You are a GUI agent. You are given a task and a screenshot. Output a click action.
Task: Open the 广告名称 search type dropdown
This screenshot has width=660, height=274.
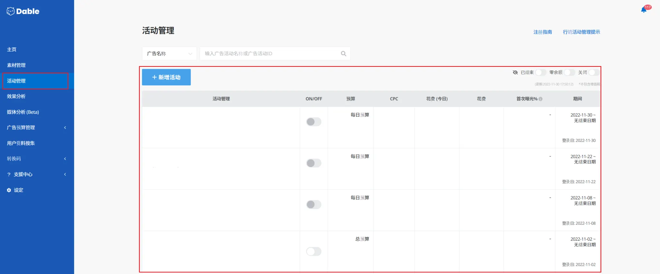[169, 54]
